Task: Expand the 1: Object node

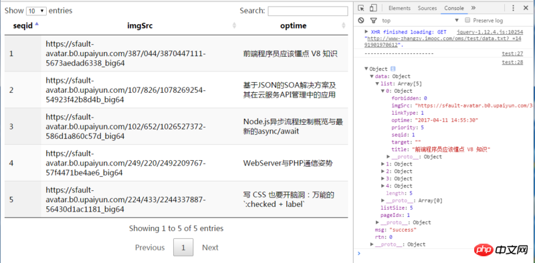Action: tap(383, 164)
